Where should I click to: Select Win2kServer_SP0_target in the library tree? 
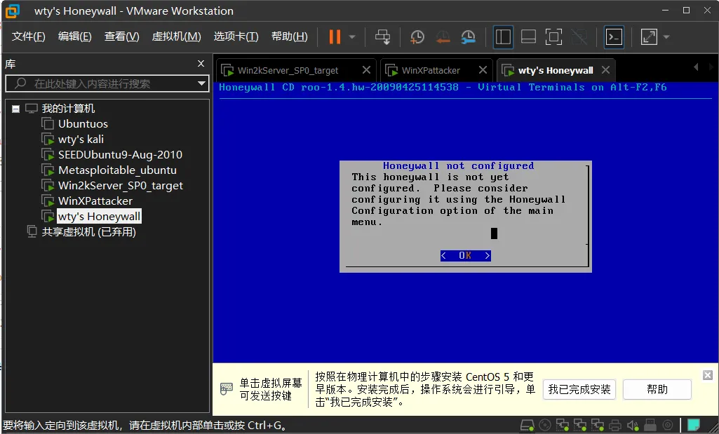pos(120,186)
